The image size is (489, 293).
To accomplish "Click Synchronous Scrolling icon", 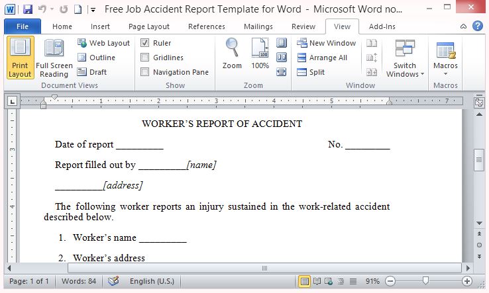I will [x=372, y=58].
